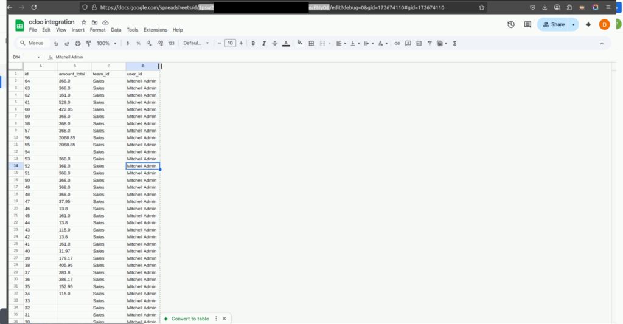Image resolution: width=623 pixels, height=324 pixels.
Task: Open the zoom 100% dropdown
Action: coord(106,43)
